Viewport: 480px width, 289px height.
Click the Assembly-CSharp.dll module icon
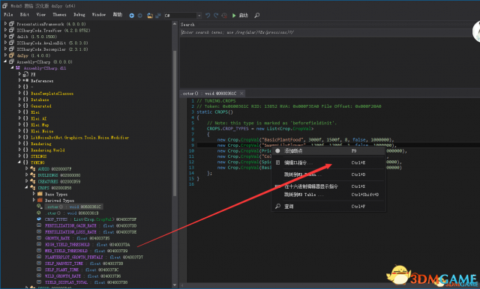click(18, 68)
